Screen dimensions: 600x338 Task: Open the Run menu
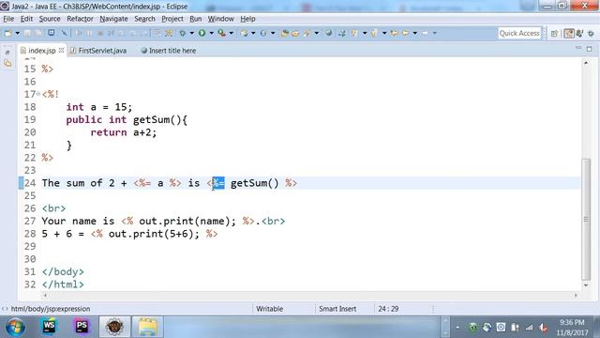point(196,19)
